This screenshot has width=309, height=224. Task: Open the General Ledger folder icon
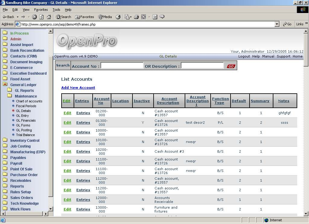pyautogui.click(x=5, y=85)
